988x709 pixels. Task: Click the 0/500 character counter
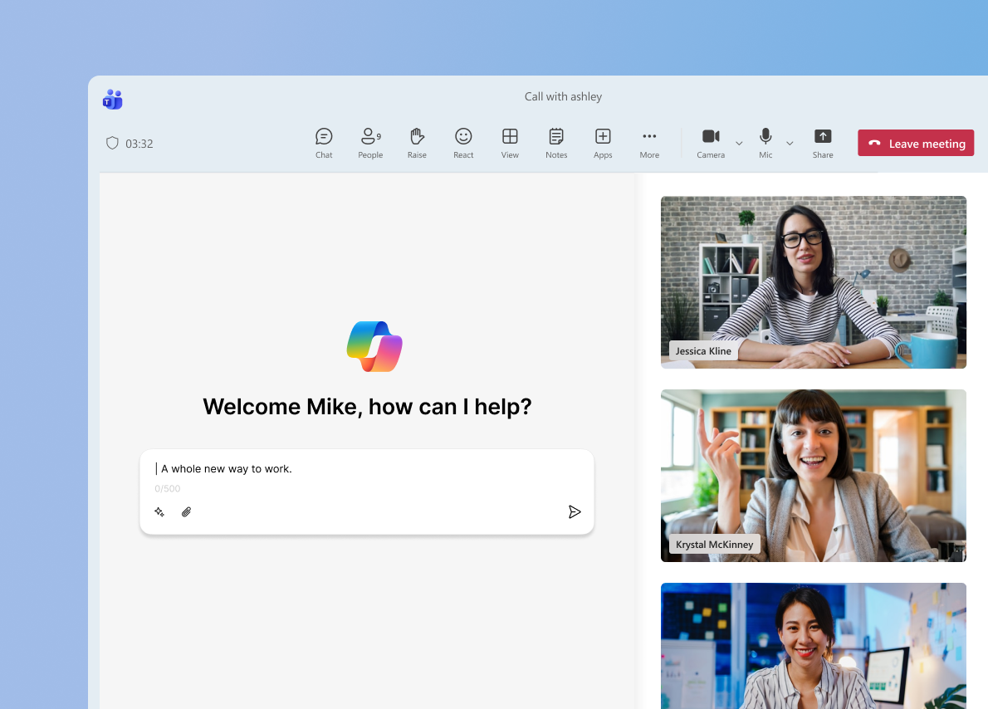(x=168, y=488)
